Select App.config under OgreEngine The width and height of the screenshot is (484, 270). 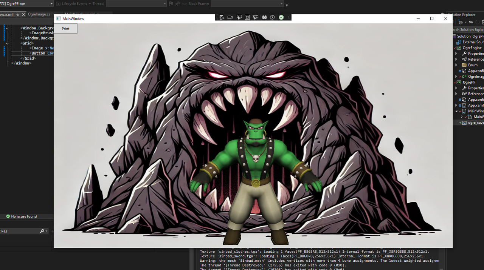click(x=476, y=71)
